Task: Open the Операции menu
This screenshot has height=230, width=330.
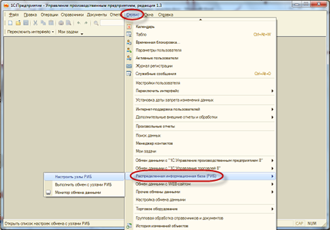Action: point(50,14)
